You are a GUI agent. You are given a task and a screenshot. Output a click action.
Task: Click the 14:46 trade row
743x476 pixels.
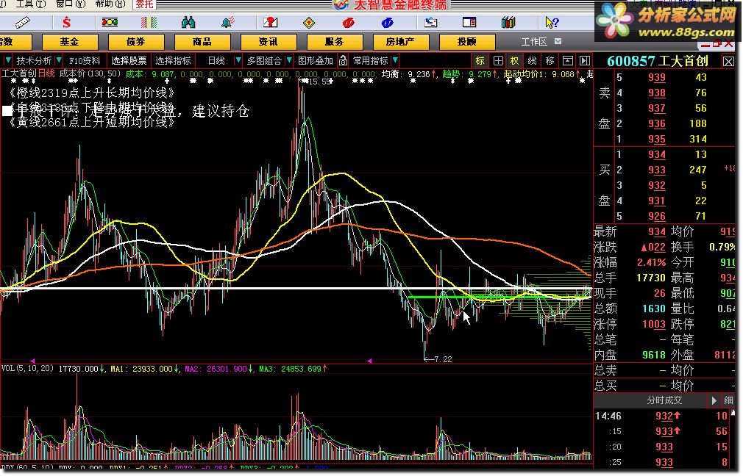[x=664, y=416]
